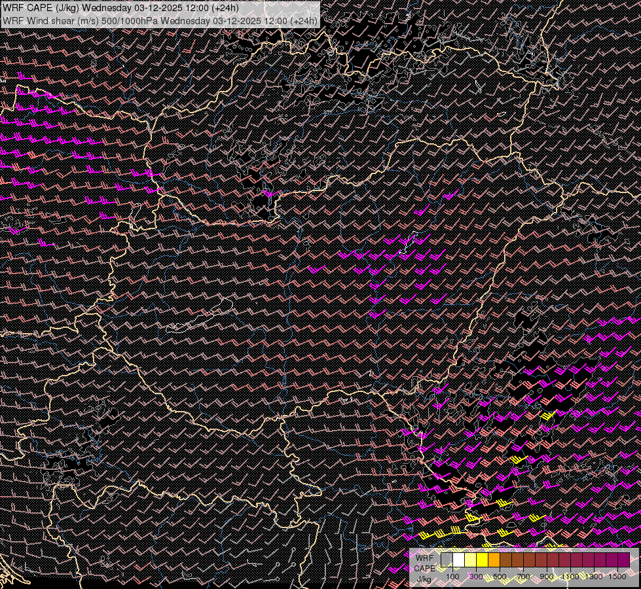The width and height of the screenshot is (641, 589).
Task: Click the 1300 legend tick label
Action: pyautogui.click(x=594, y=577)
